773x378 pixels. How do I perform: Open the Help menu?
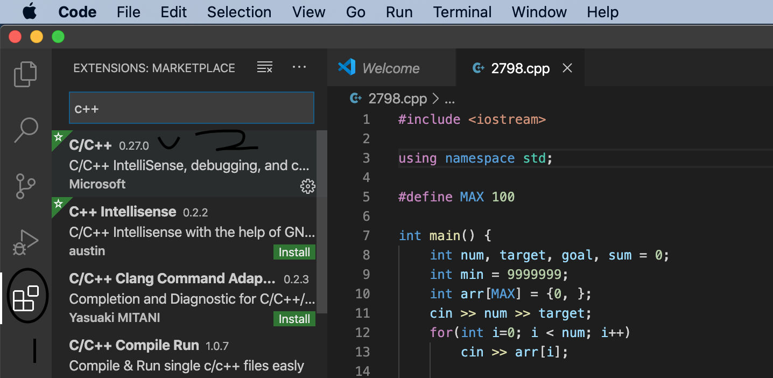click(603, 12)
